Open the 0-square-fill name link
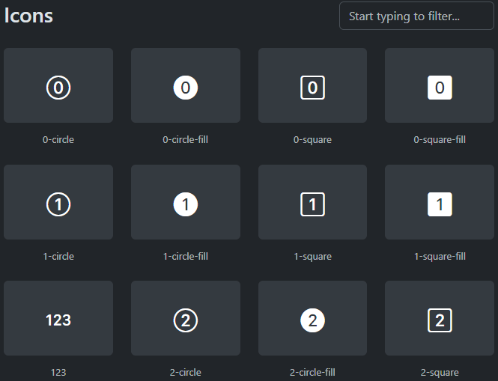The width and height of the screenshot is (498, 381). [x=440, y=140]
